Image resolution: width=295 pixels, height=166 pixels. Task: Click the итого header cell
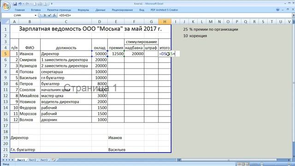point(165,48)
